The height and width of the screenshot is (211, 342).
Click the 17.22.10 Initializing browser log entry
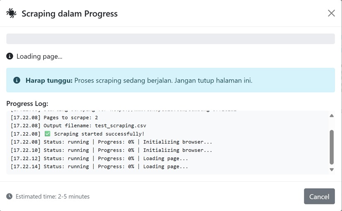click(111, 150)
